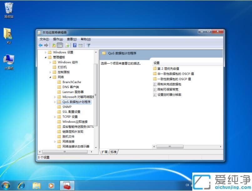Toggle the show/hide console tree icon
The height and width of the screenshot is (191, 252).
(x=59, y=45)
